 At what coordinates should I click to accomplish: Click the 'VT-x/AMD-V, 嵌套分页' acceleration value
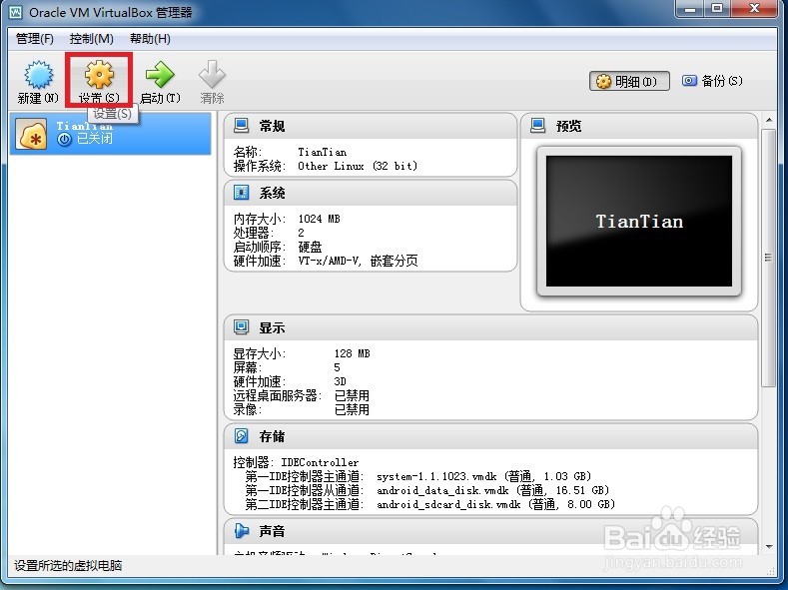point(358,261)
